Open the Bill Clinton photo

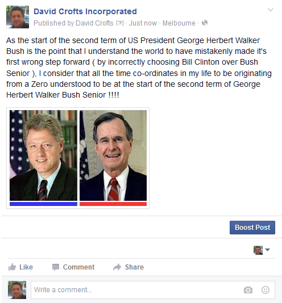(43, 155)
